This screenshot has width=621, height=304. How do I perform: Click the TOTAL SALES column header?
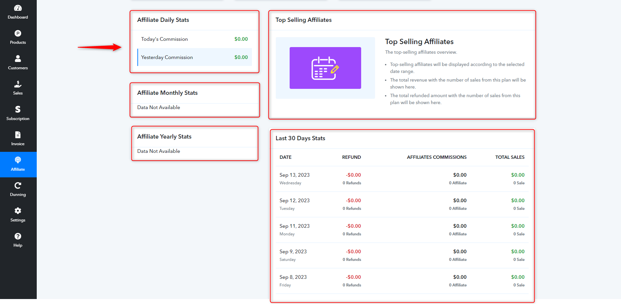pyautogui.click(x=510, y=157)
